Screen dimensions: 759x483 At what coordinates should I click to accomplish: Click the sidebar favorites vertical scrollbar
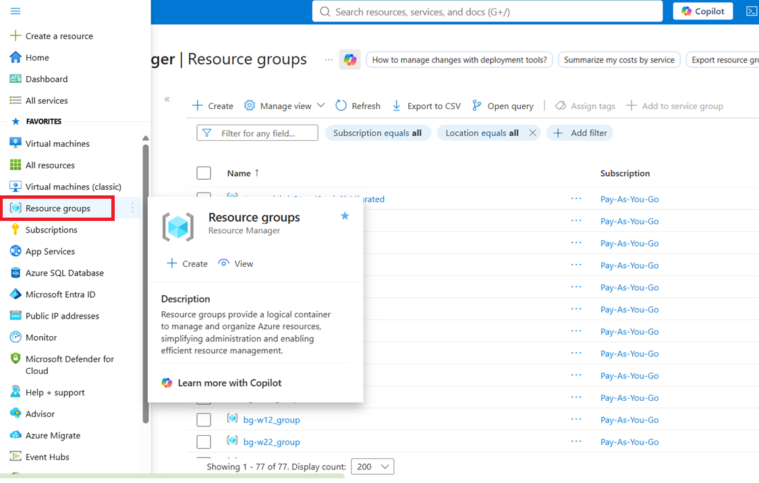[x=146, y=283]
